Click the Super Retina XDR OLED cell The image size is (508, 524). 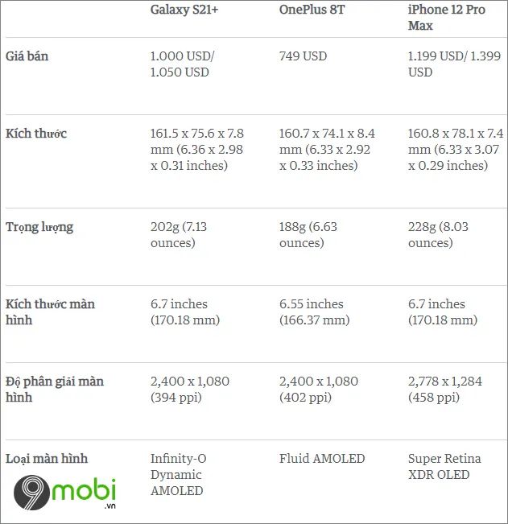pyautogui.click(x=444, y=467)
